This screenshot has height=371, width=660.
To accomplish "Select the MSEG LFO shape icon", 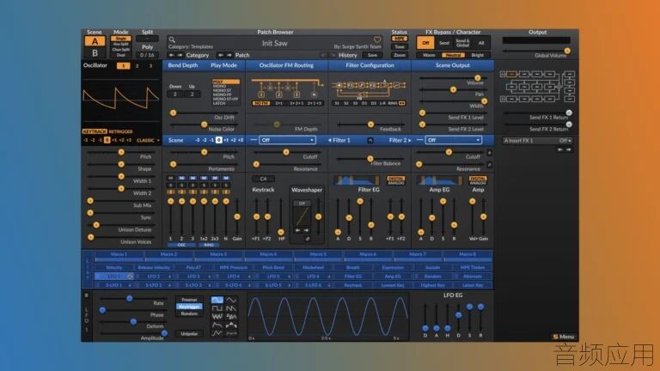I will [x=217, y=333].
